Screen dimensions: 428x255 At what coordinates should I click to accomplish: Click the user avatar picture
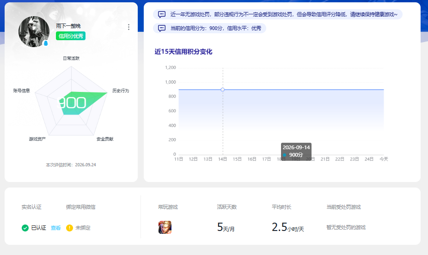34,31
